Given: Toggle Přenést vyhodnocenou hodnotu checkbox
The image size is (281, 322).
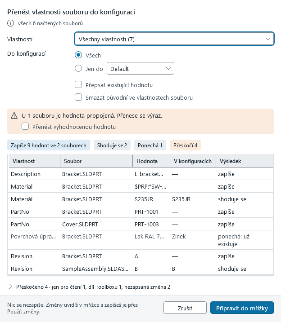Looking at the screenshot, I should click(25, 126).
